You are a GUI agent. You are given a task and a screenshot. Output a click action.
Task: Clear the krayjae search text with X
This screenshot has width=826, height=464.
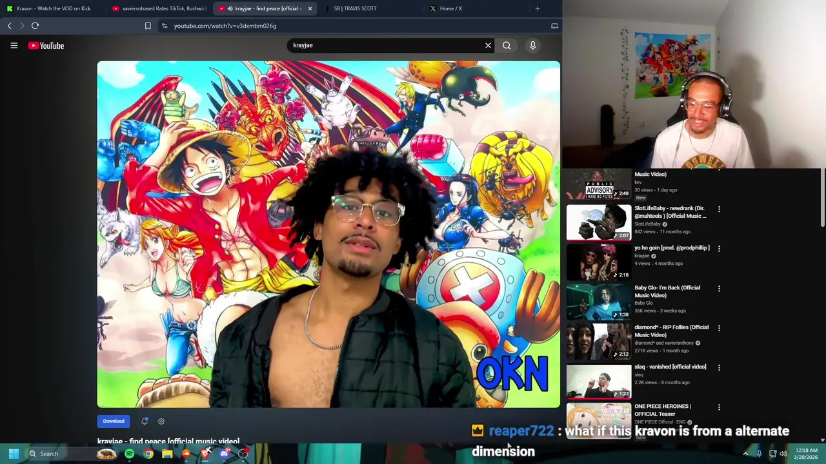(x=488, y=45)
